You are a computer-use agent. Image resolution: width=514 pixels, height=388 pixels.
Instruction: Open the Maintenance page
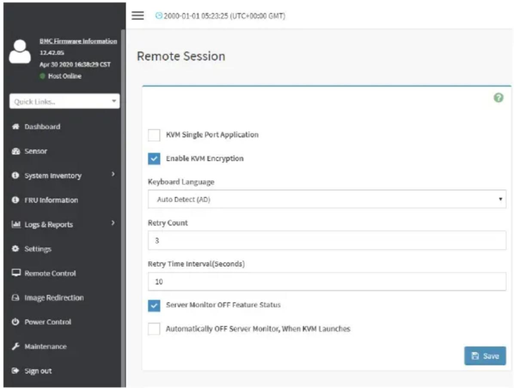(x=45, y=346)
